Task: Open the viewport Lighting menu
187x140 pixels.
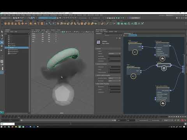Action: pos(43,30)
